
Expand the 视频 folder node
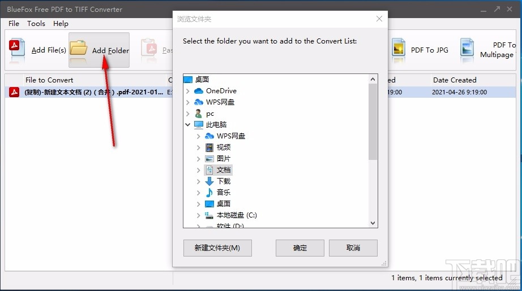coord(198,147)
